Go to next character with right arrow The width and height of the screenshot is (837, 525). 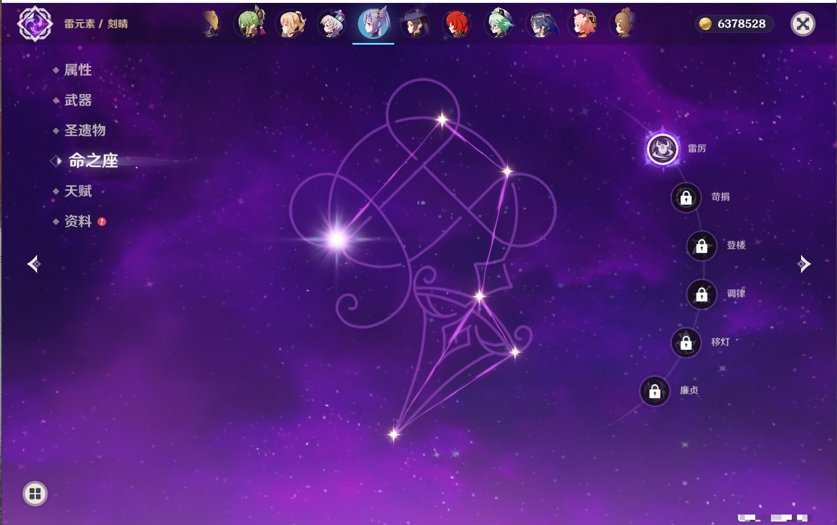(803, 264)
